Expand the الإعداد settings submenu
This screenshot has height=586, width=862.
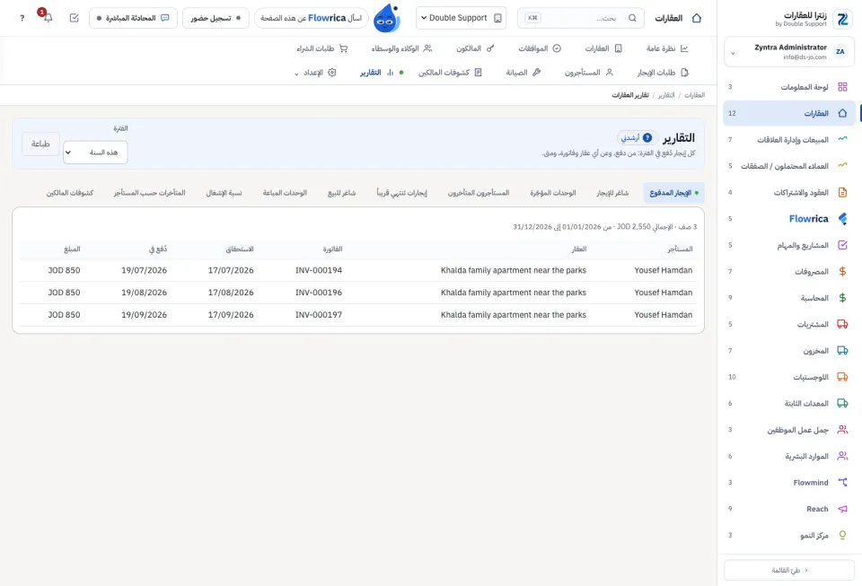(315, 73)
